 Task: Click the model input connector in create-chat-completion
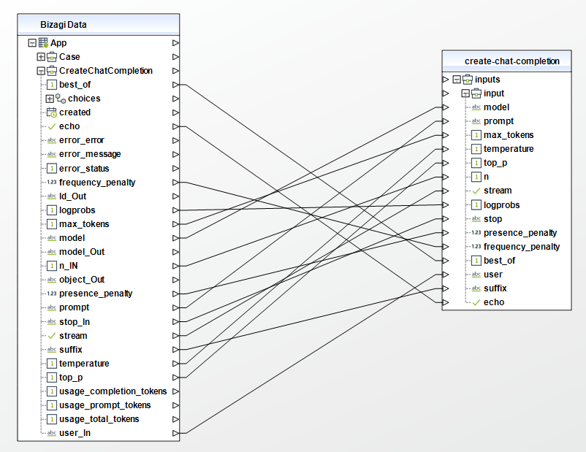pos(446,107)
